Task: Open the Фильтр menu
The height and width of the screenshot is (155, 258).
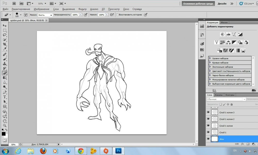Action: click(x=82, y=9)
